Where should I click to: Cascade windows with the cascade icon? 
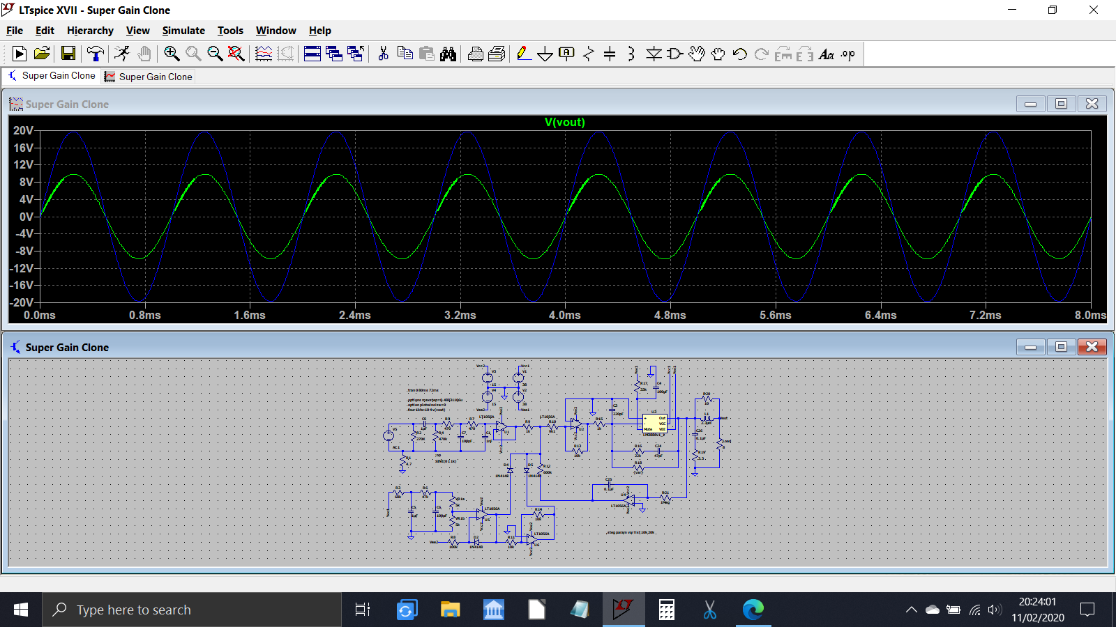pos(334,54)
